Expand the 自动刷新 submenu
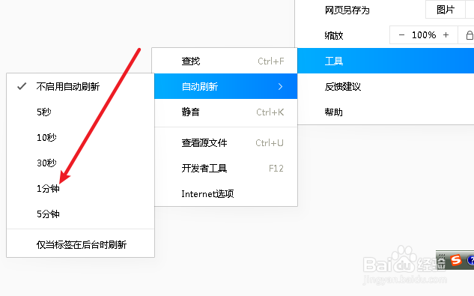The image size is (474, 296). click(x=226, y=86)
